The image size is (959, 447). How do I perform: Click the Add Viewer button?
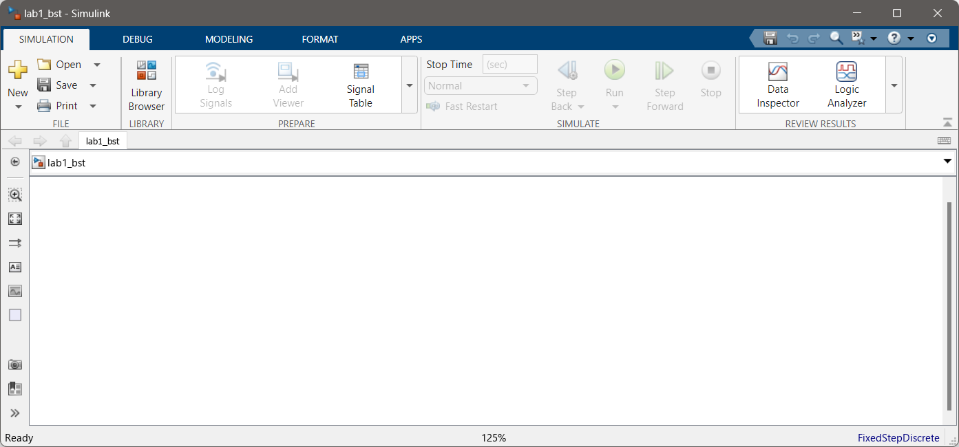coord(288,85)
